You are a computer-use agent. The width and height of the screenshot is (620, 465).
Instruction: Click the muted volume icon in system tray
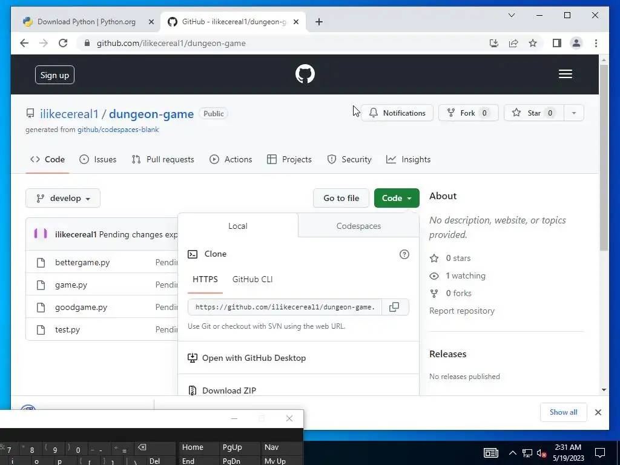542,453
